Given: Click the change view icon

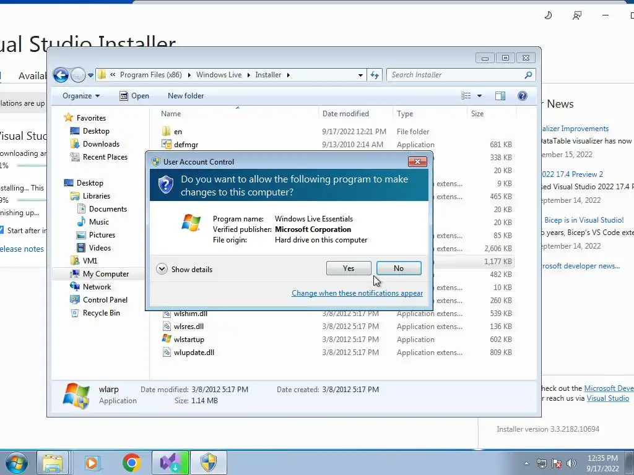Looking at the screenshot, I should pyautogui.click(x=466, y=96).
